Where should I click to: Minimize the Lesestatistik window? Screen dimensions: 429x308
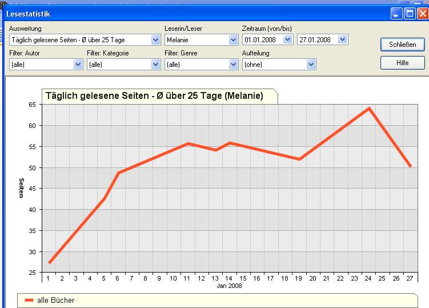pos(396,14)
